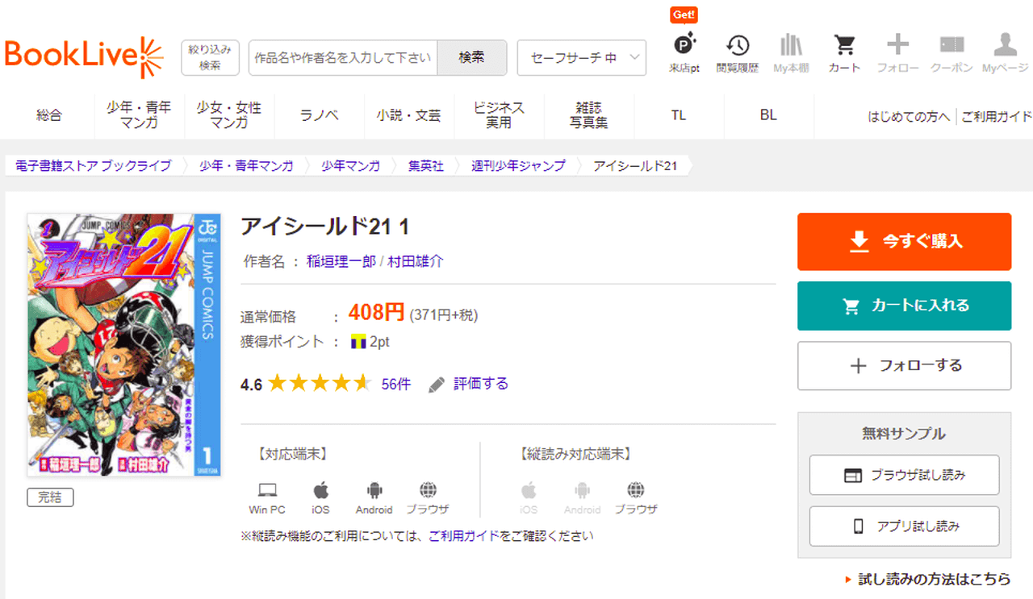This screenshot has width=1033, height=599.
Task: Click the BookLive logo
Action: 83,56
